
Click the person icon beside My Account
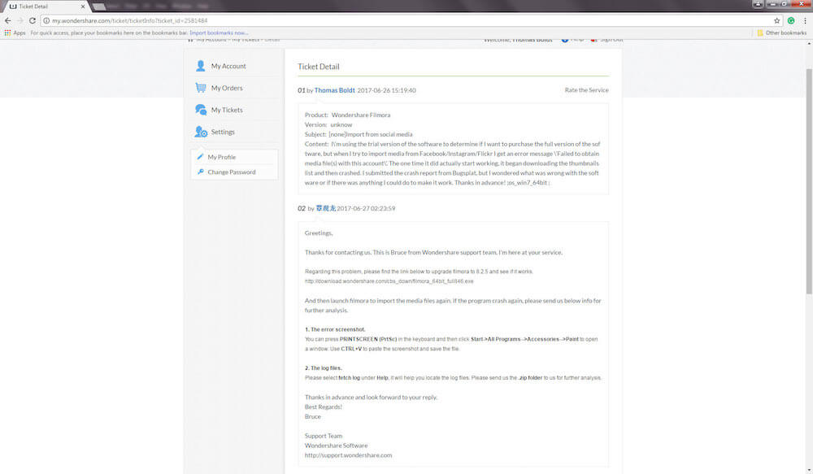[x=201, y=66]
